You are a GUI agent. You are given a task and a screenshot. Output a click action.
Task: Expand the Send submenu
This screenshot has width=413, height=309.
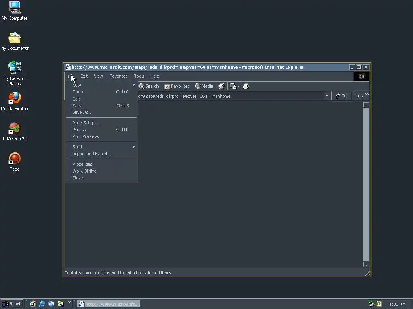pos(101,147)
